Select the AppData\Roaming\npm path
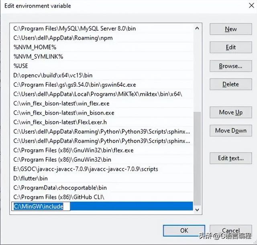Viewport: 257px width, 245px height. 102,38
